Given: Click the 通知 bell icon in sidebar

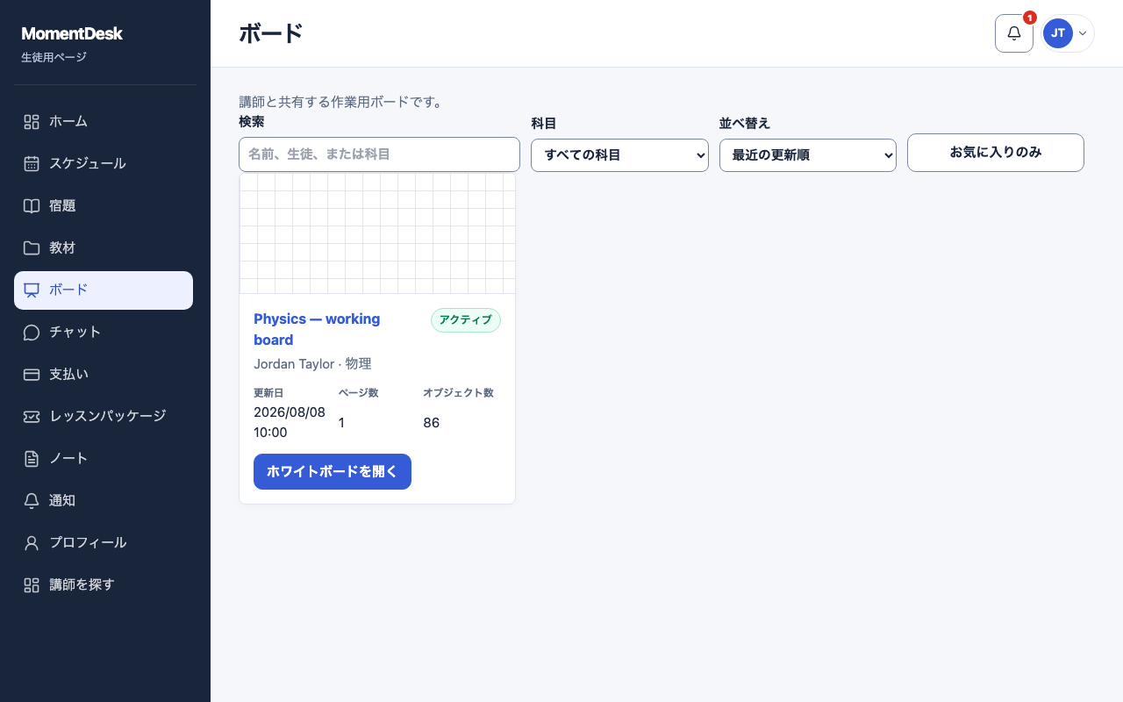Looking at the screenshot, I should (32, 501).
